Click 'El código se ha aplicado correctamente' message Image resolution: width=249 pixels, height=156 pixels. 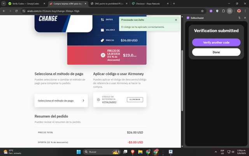coord(143,27)
